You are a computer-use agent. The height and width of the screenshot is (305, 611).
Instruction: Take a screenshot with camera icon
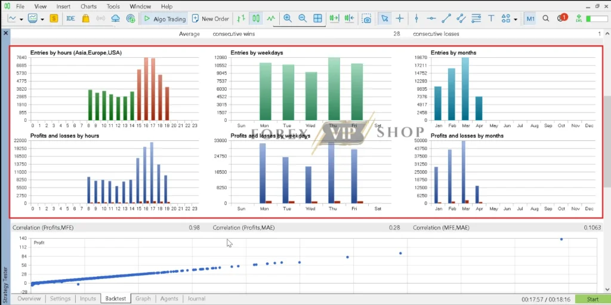pyautogui.click(x=366, y=19)
